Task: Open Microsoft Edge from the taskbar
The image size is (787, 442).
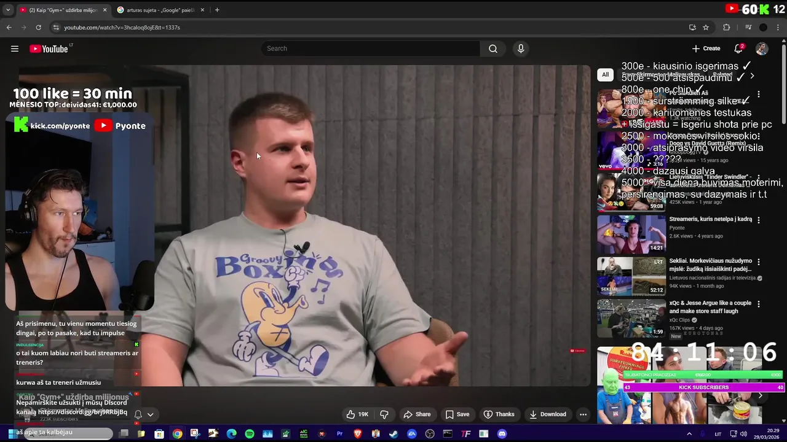Action: click(231, 434)
